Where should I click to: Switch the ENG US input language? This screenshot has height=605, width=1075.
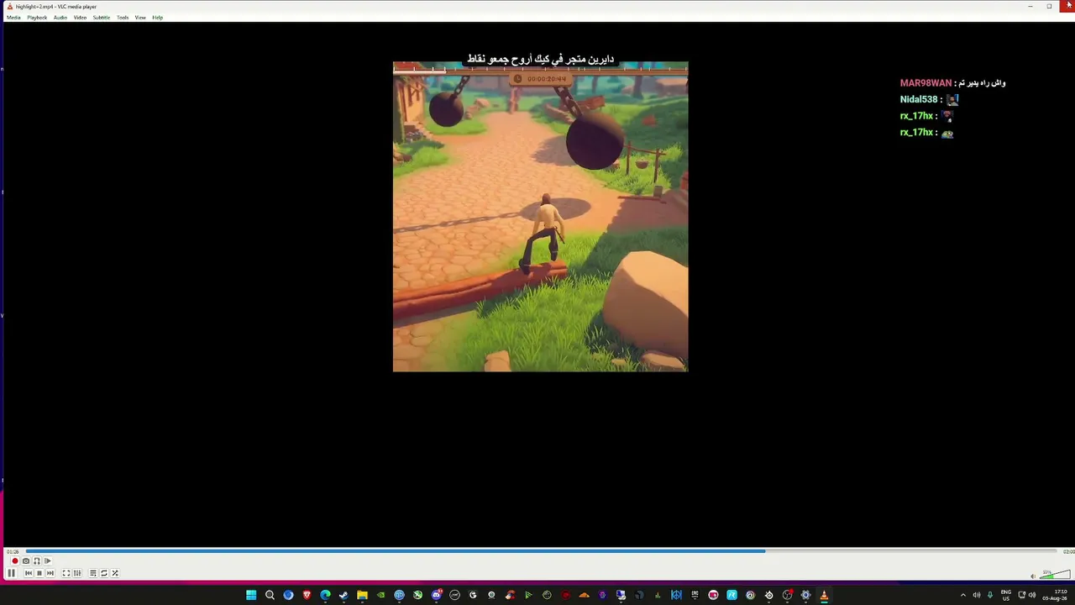1006,595
